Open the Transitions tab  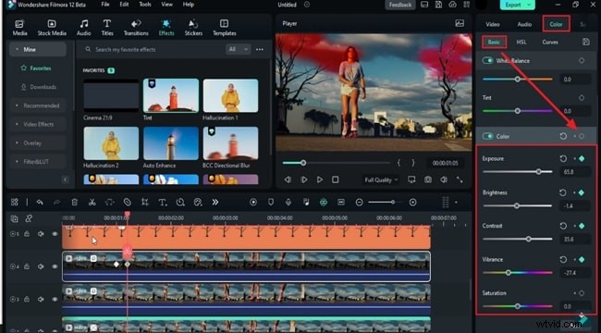[x=136, y=28]
